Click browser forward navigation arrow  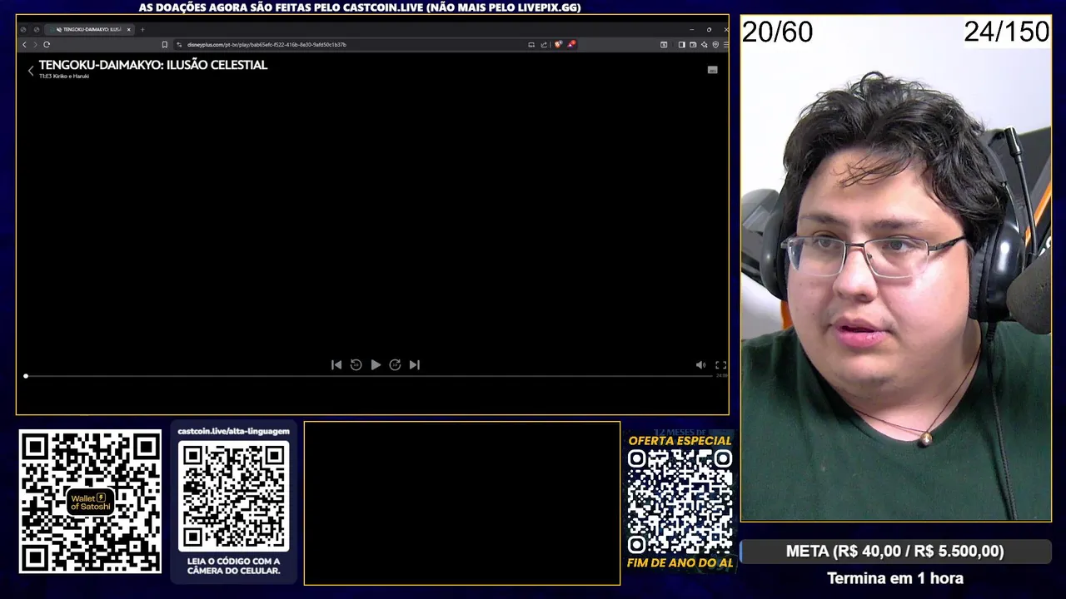click(x=35, y=45)
